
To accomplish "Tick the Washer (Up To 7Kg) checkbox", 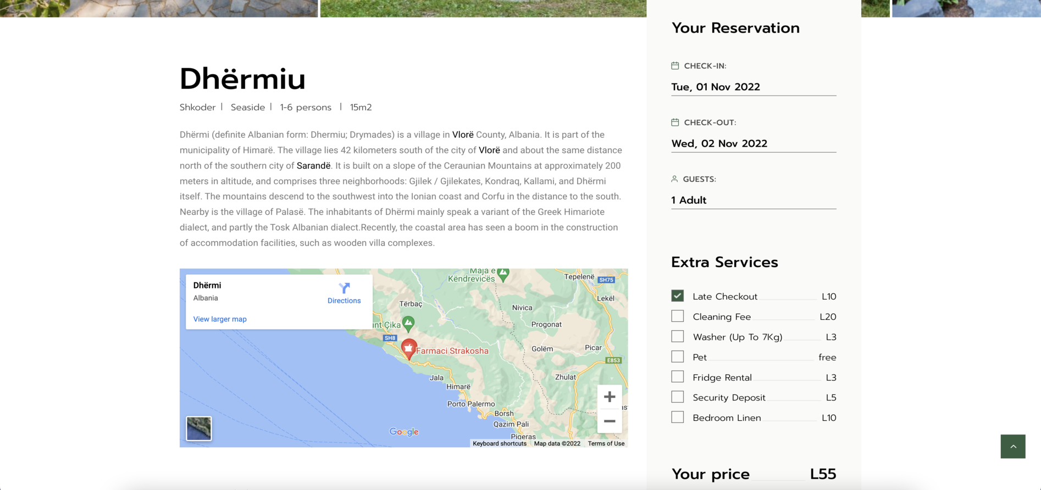I will click(678, 337).
